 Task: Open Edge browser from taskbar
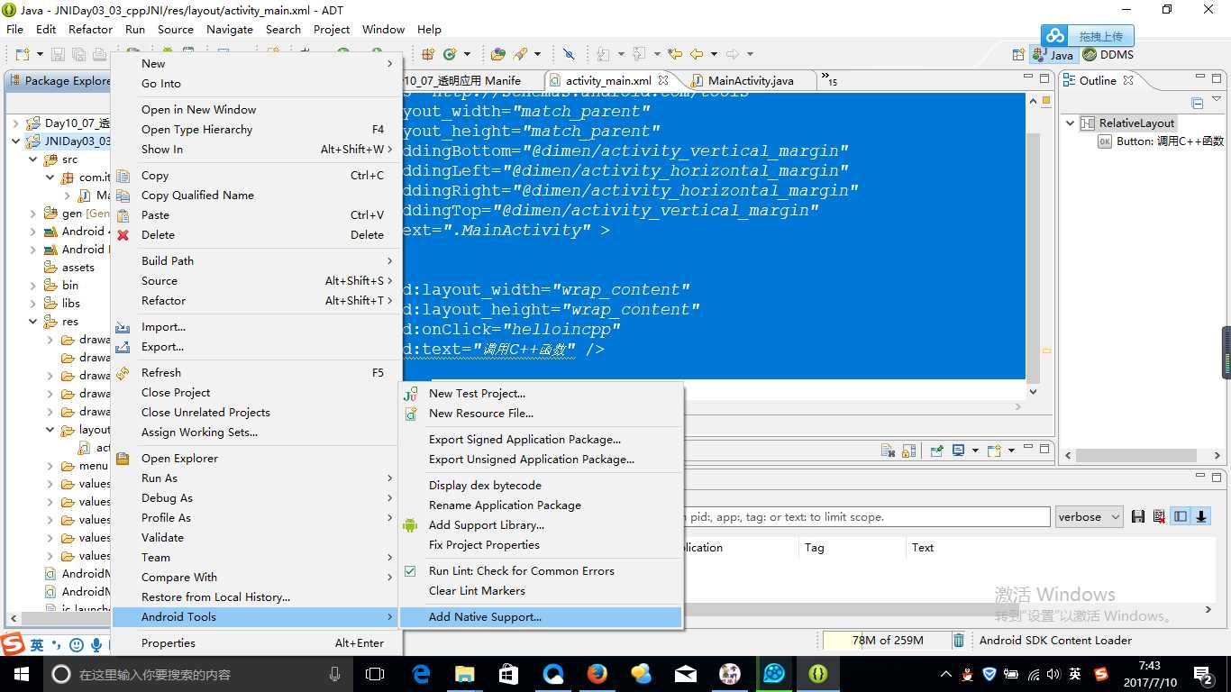tap(421, 674)
